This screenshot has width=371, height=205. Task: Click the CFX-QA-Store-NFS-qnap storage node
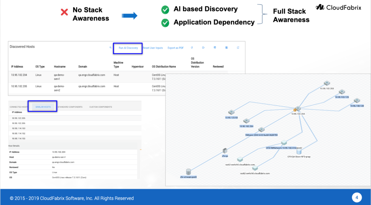299,152
